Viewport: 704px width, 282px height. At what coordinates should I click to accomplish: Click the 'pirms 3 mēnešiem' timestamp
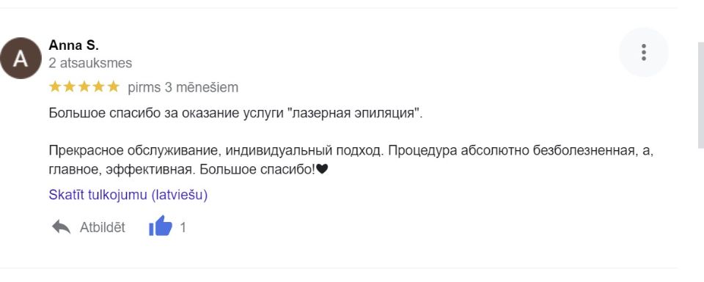tap(183, 87)
